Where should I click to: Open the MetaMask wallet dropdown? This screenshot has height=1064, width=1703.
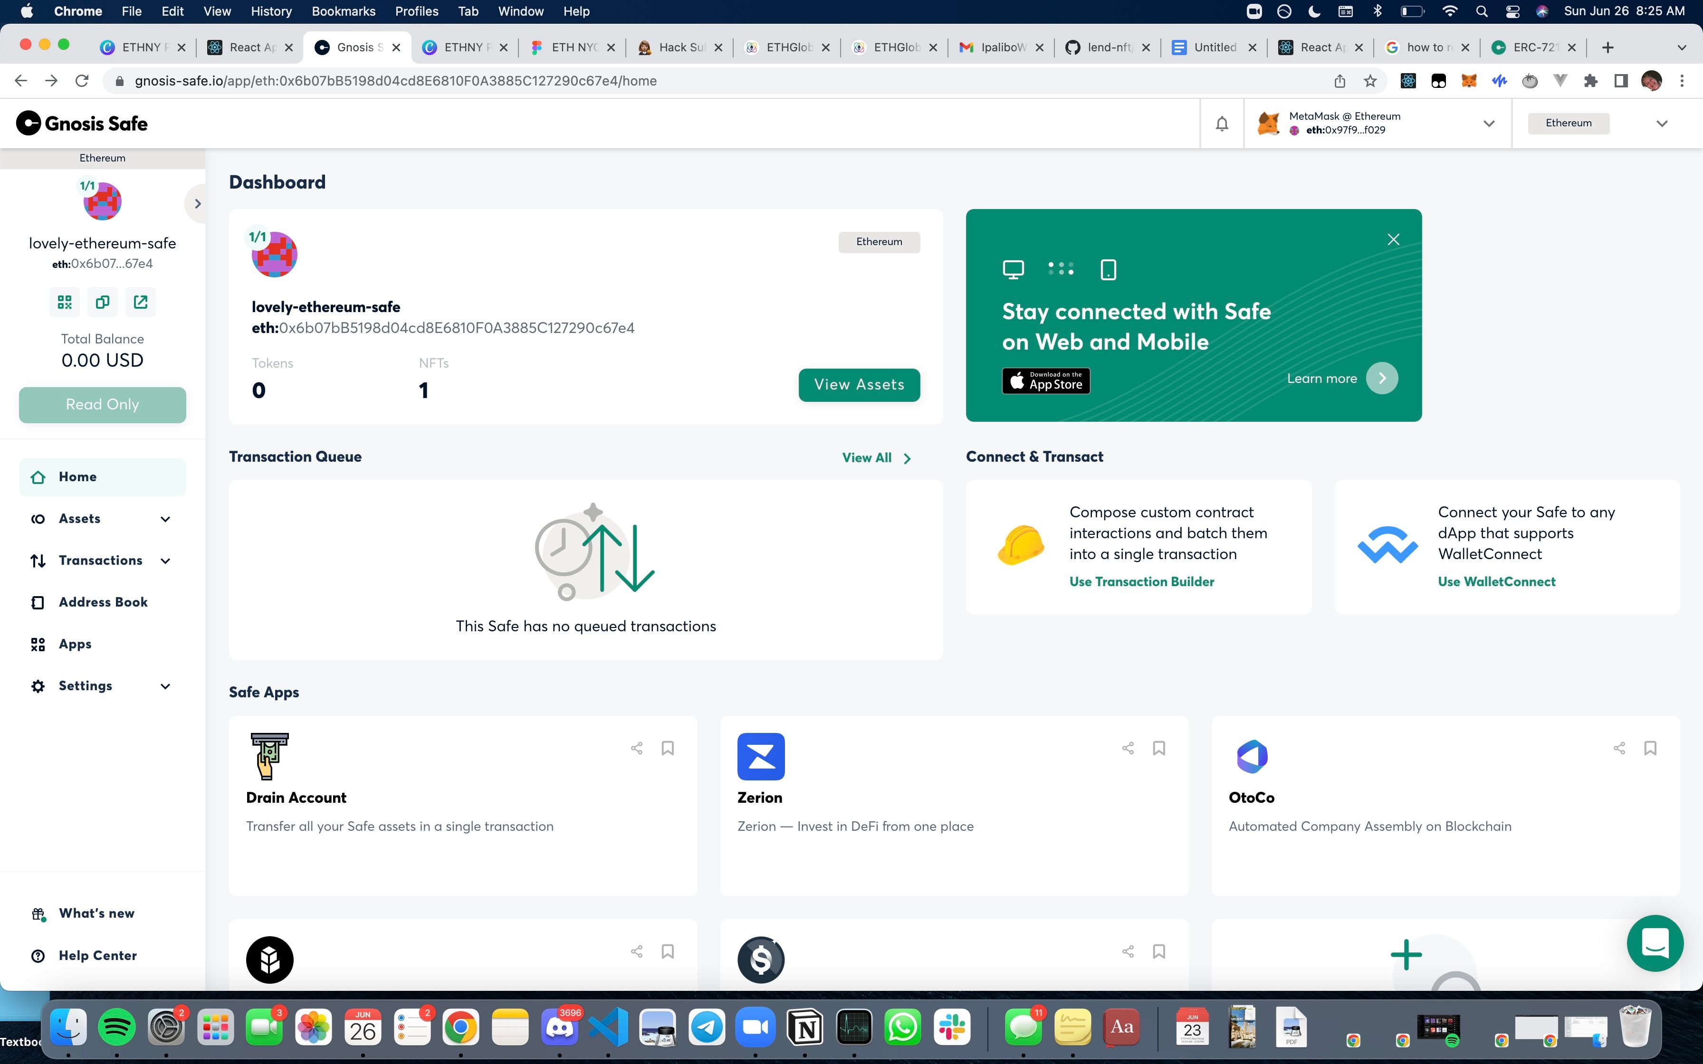click(x=1488, y=124)
